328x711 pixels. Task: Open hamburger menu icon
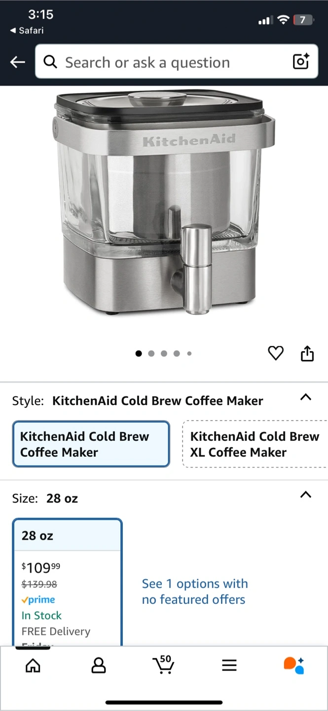(x=229, y=666)
